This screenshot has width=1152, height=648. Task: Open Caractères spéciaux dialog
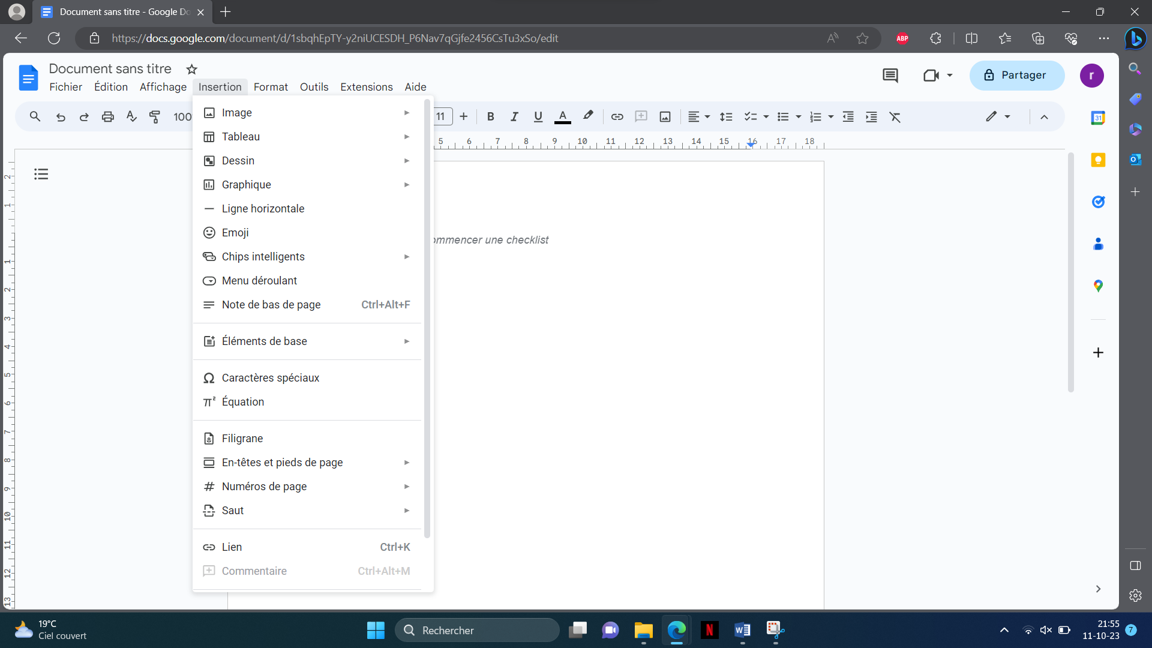[307, 378]
